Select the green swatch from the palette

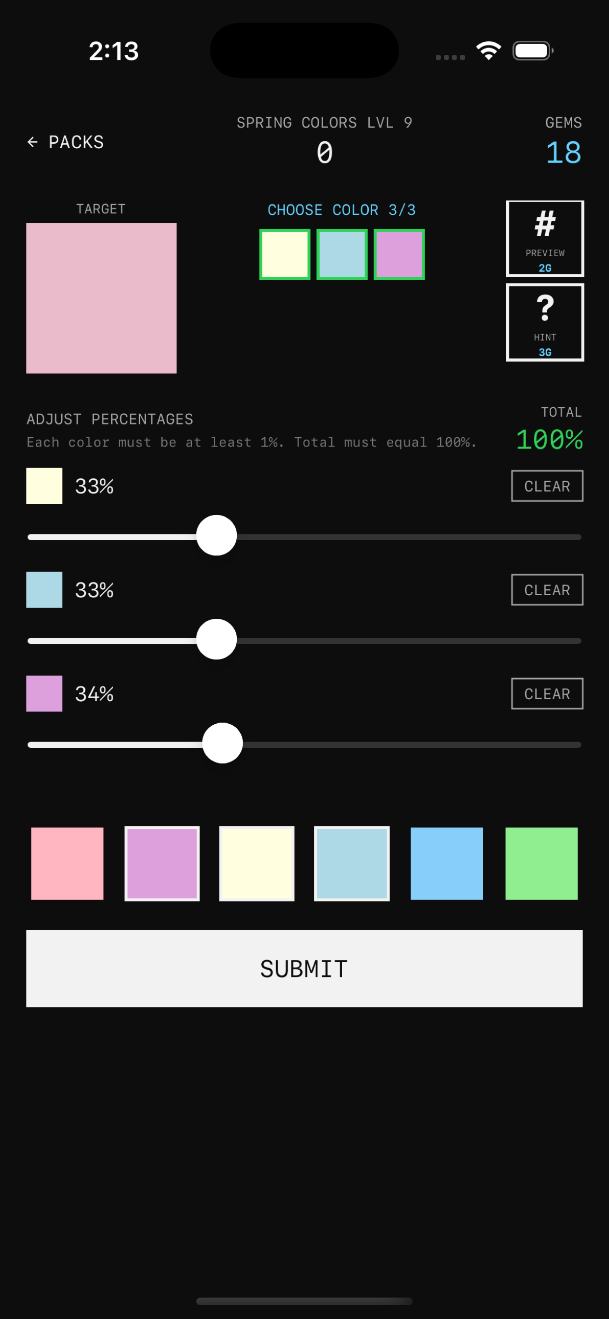541,863
